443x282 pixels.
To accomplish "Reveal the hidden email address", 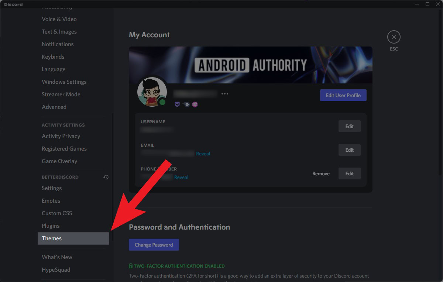I will [203, 154].
